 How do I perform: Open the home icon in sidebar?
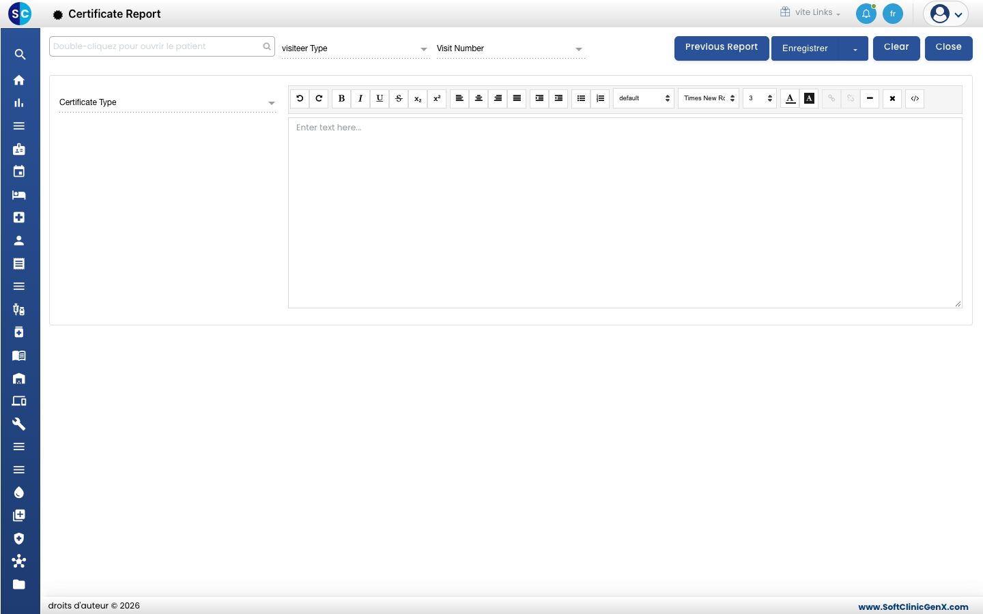(x=19, y=80)
